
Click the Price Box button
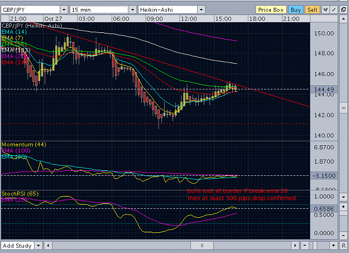[271, 10]
